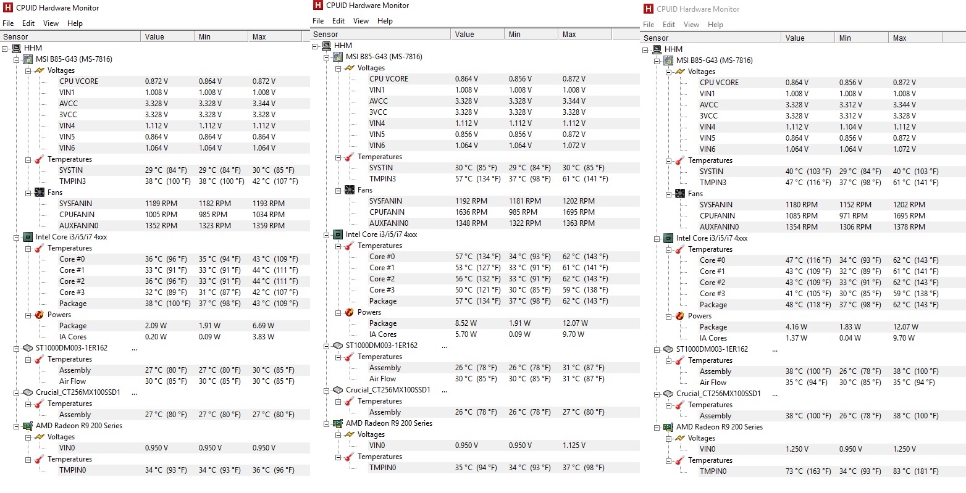
Task: Select VIN0 row in right window
Action: pos(831,449)
